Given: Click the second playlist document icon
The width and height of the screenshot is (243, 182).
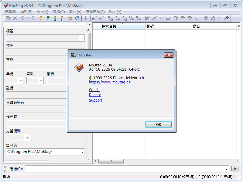Looking at the screenshot, I should (x=190, y=18).
